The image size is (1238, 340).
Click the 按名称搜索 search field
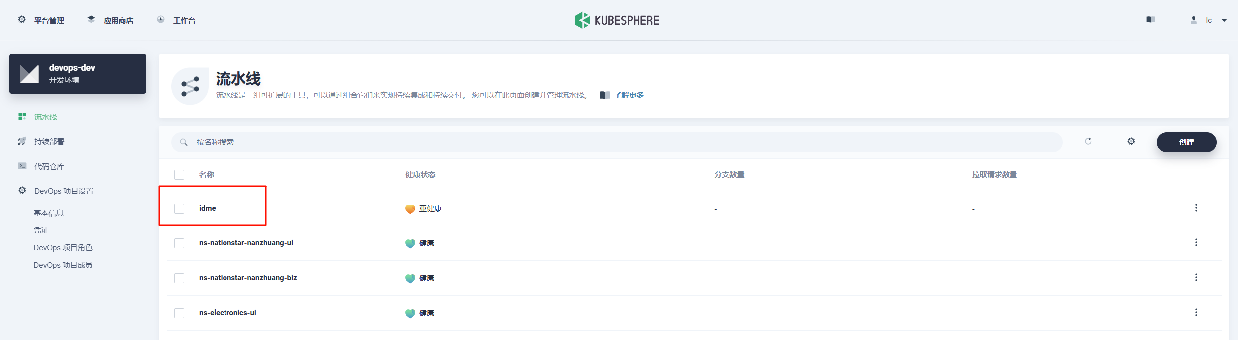tap(617, 142)
